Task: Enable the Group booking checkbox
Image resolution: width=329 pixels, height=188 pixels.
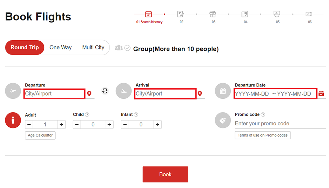Action: [x=127, y=48]
